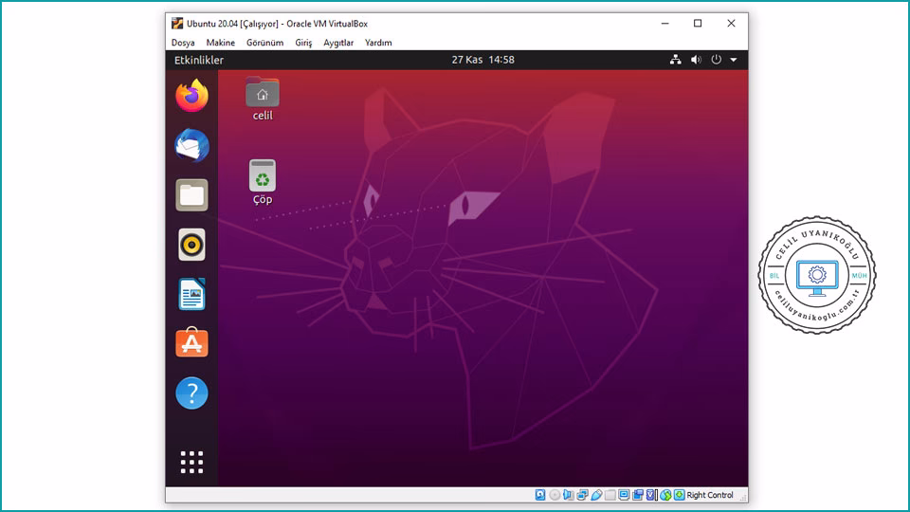Image resolution: width=910 pixels, height=512 pixels.
Task: Click the window resize grip corner
Action: [x=743, y=498]
